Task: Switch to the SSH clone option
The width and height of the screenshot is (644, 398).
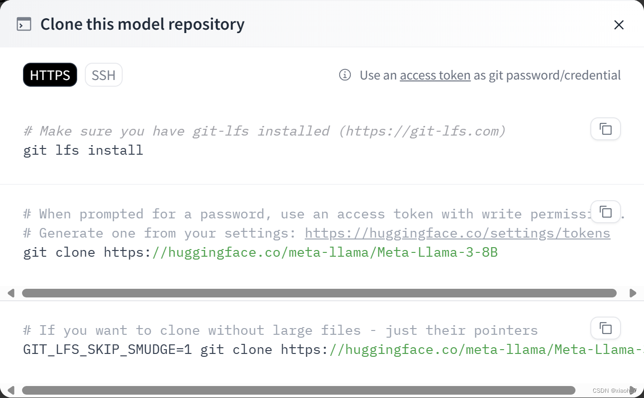Action: coord(103,75)
